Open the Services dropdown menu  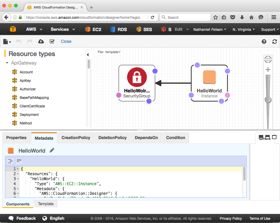pos(63,29)
